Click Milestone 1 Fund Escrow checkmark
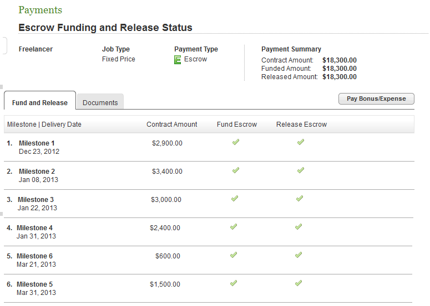The image size is (430, 306). tap(236, 142)
